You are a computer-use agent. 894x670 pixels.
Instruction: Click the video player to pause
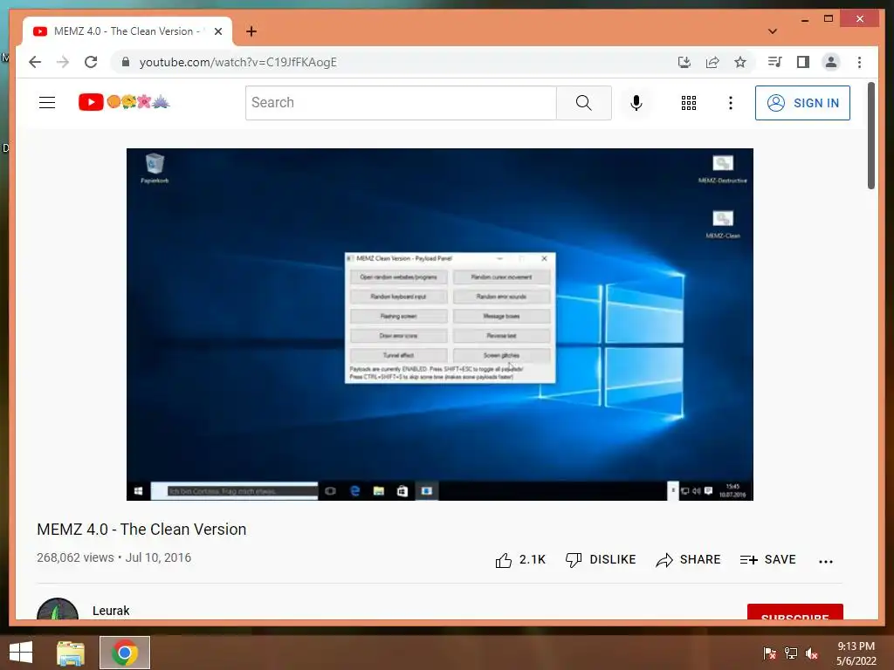[x=440, y=325]
